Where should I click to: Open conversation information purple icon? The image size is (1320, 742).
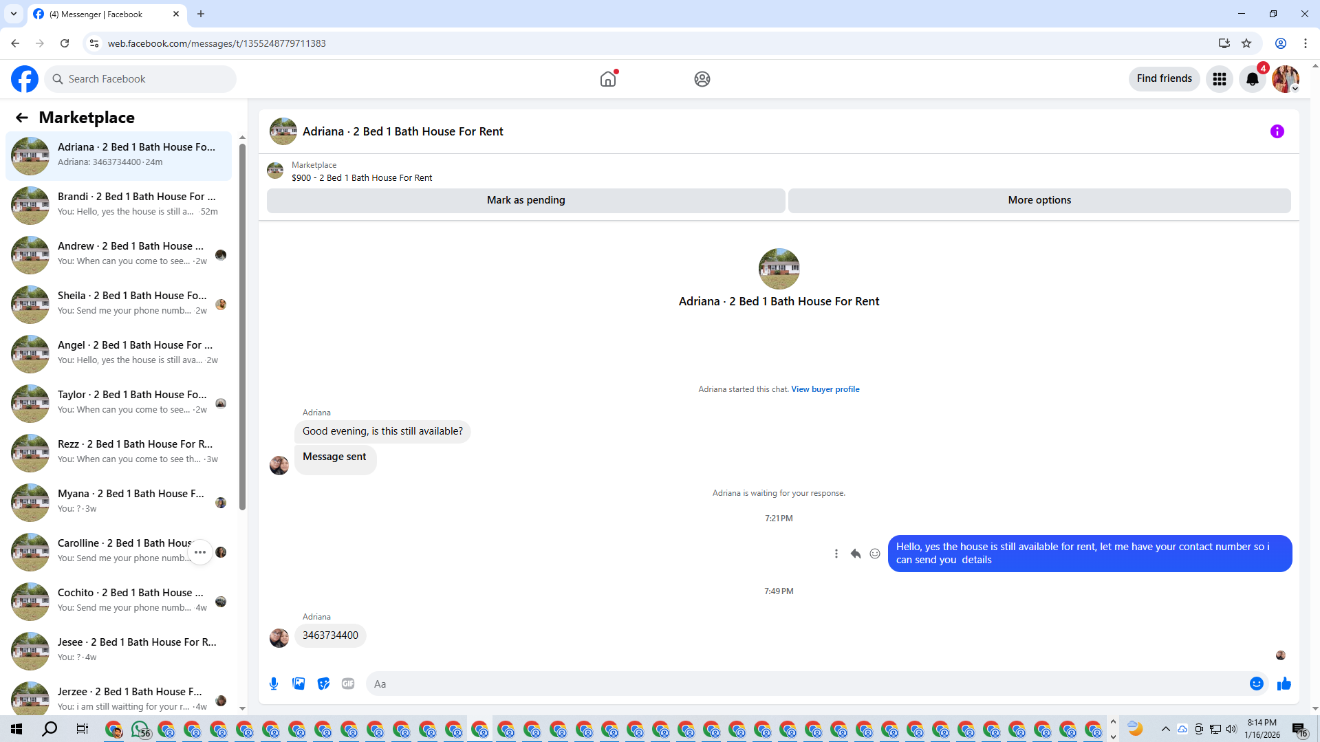click(x=1277, y=131)
